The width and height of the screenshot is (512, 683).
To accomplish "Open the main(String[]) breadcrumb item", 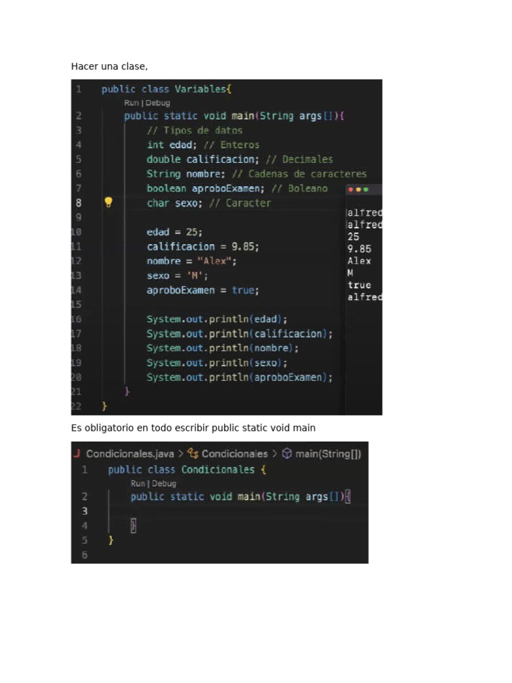I will [x=328, y=454].
